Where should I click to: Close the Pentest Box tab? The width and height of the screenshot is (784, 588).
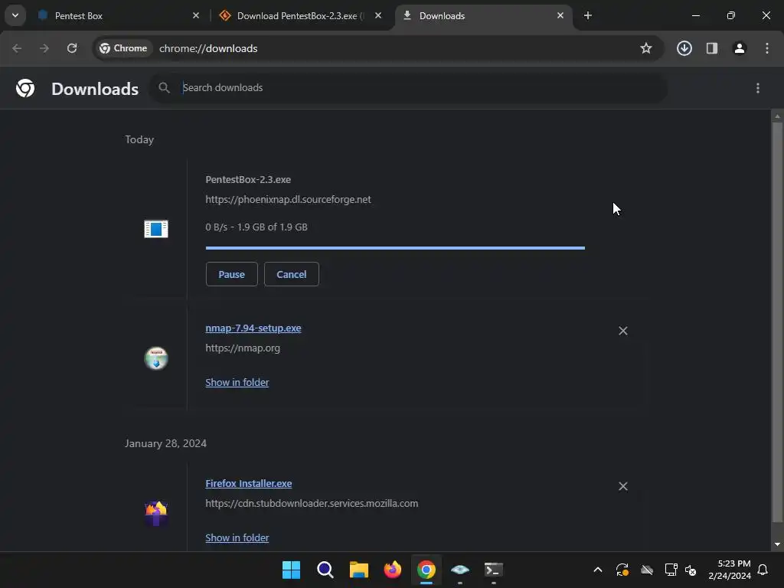point(196,15)
